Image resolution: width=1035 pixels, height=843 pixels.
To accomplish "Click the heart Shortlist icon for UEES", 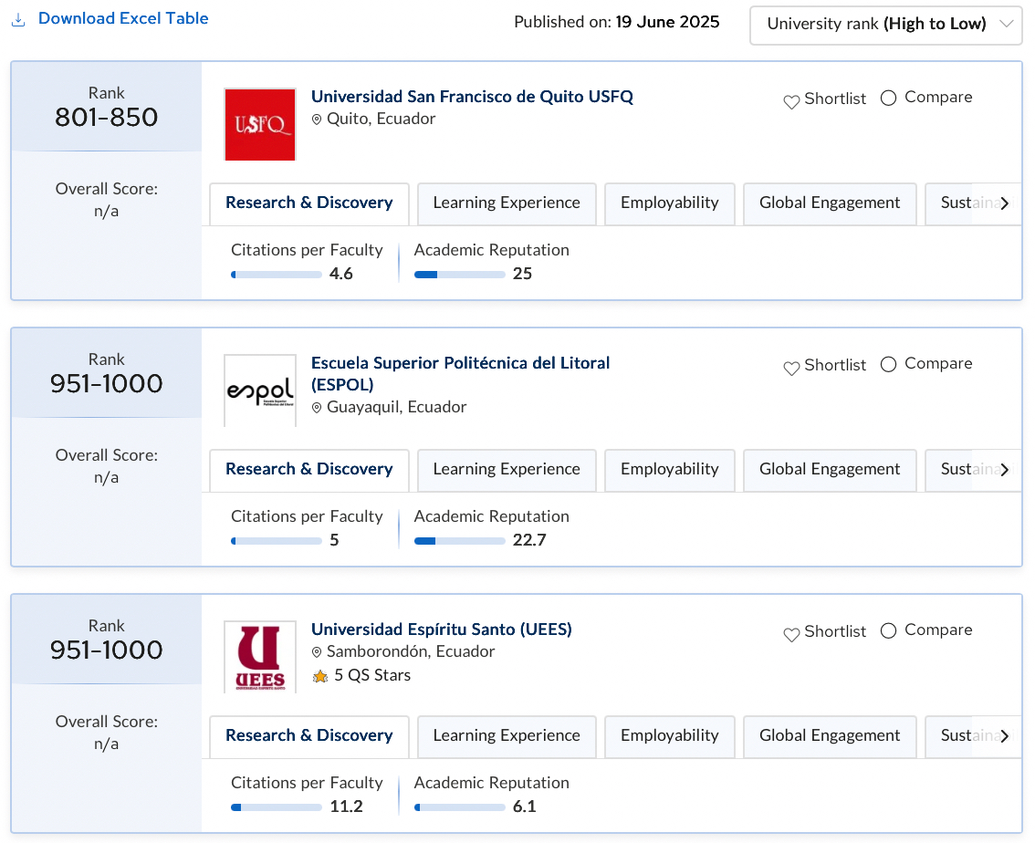I will 791,634.
